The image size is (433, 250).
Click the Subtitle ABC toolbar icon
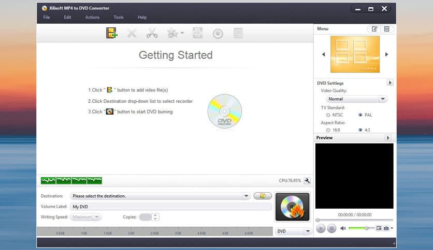click(x=198, y=33)
